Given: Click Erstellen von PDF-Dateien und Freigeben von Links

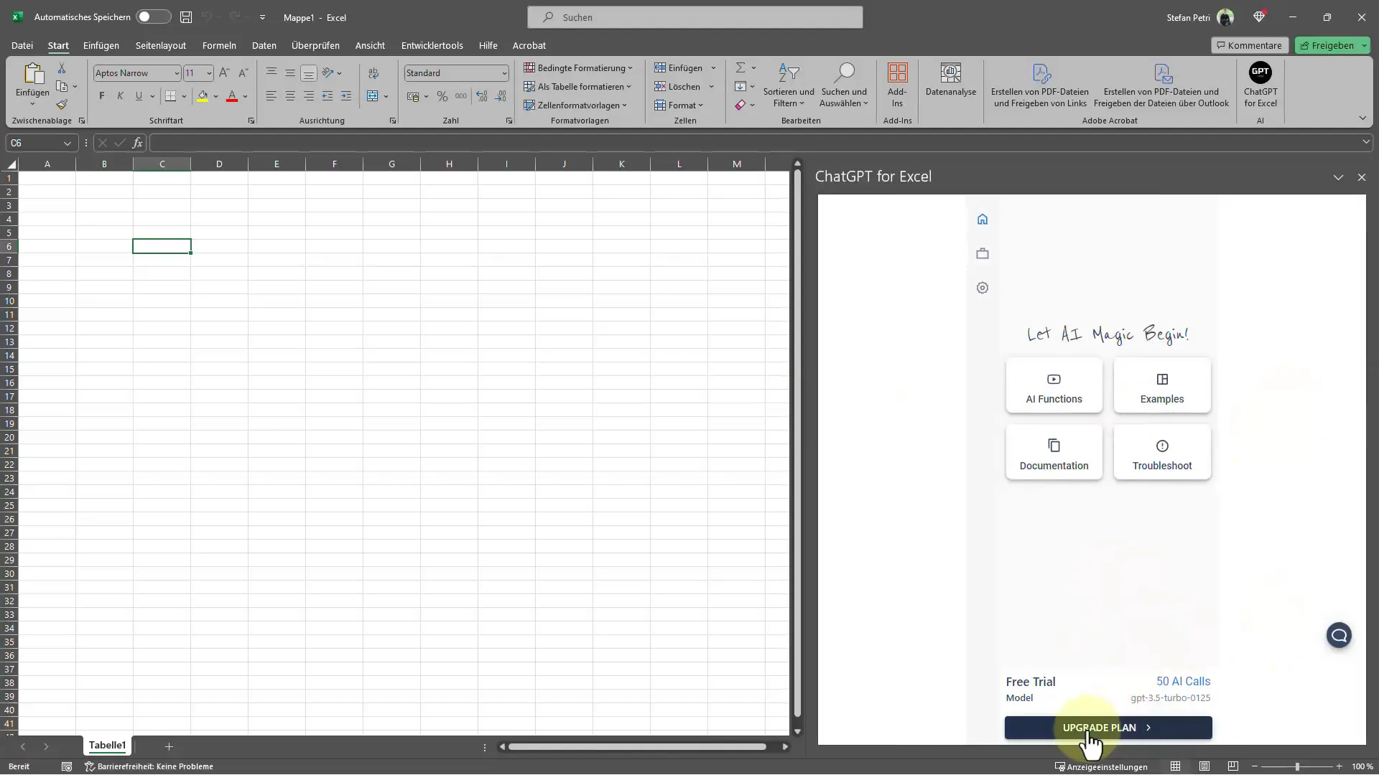Looking at the screenshot, I should click(1040, 85).
